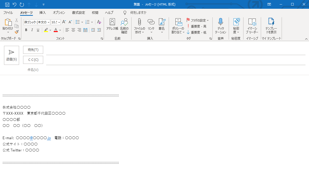Viewport: 309px width, 183px height.
Task: Expand the フォント group dialog launcher
Action: (x=102, y=39)
